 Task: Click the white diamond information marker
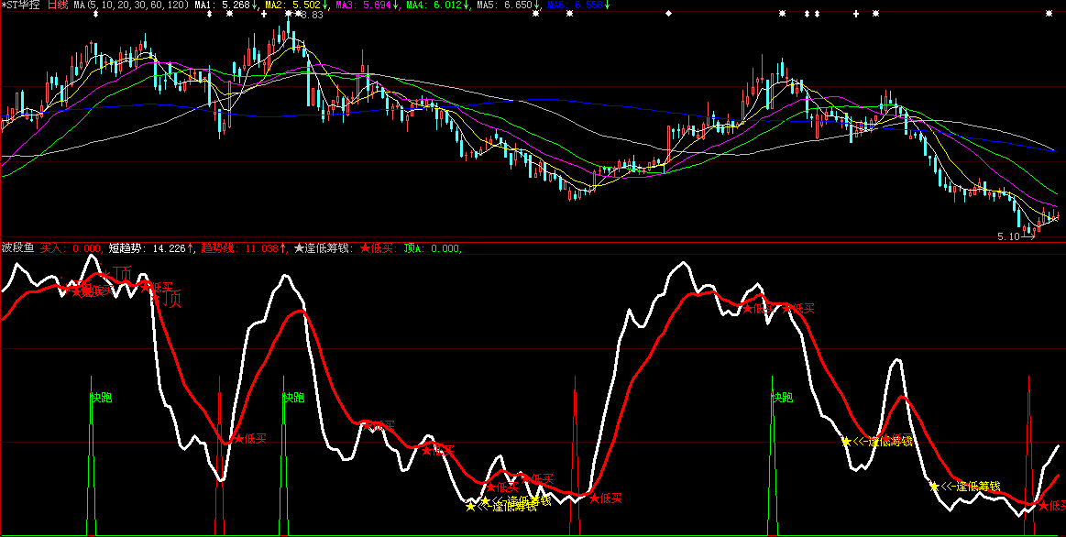669,14
